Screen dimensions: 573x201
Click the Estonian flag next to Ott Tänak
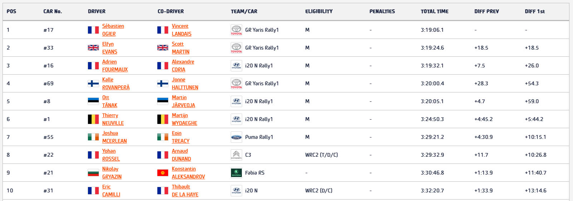coord(93,101)
